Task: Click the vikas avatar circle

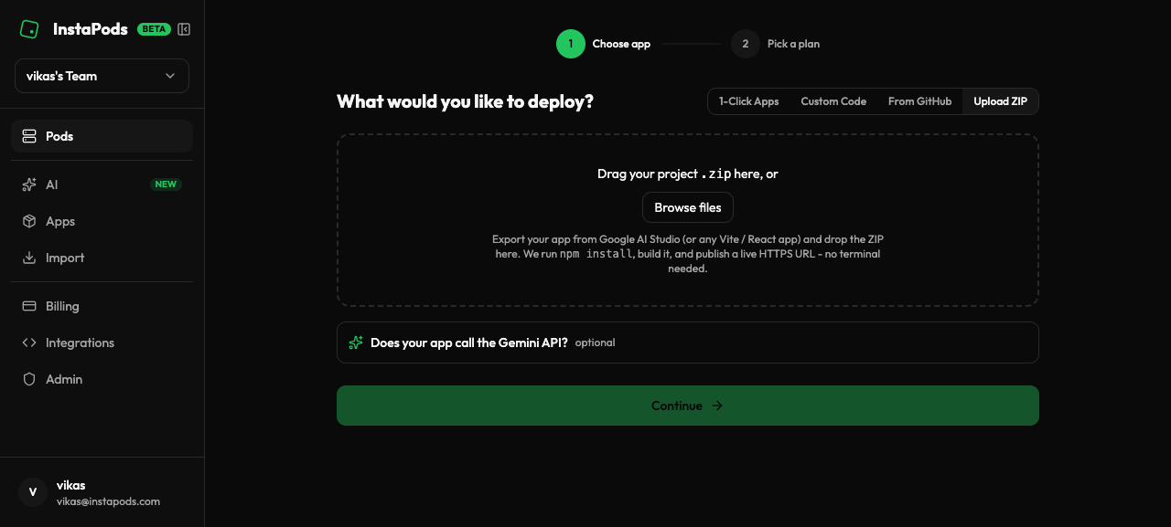Action: 33,492
